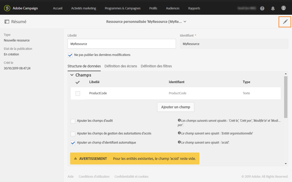Click into the Libellé text field
The height and width of the screenshot is (182, 292).
pyautogui.click(x=122, y=44)
